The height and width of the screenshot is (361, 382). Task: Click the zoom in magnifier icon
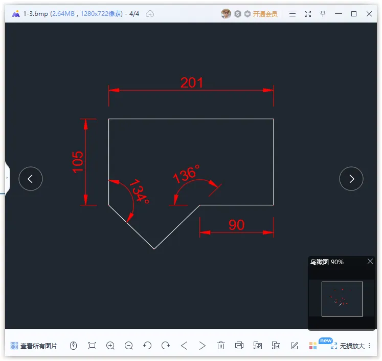pyautogui.click(x=110, y=346)
